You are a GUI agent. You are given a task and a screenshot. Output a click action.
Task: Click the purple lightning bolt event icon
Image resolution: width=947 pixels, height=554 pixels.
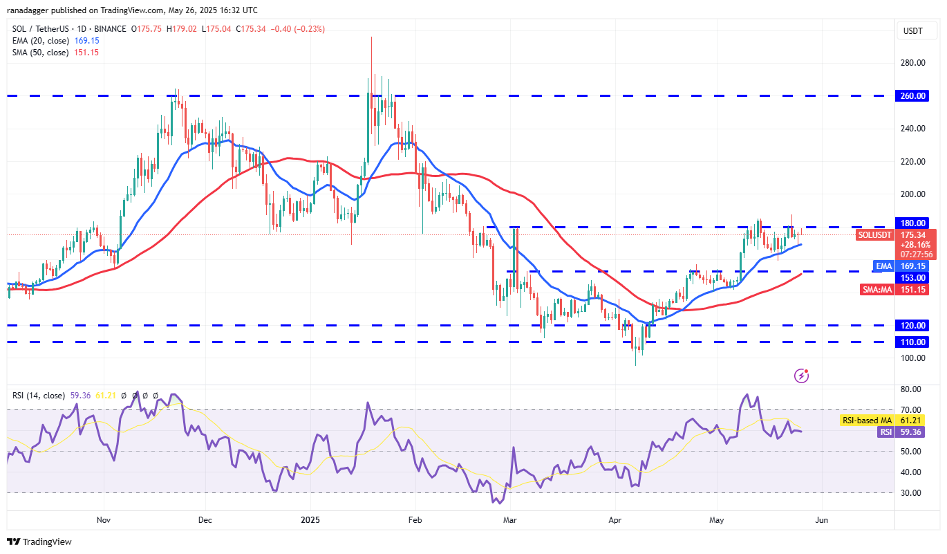(x=802, y=376)
